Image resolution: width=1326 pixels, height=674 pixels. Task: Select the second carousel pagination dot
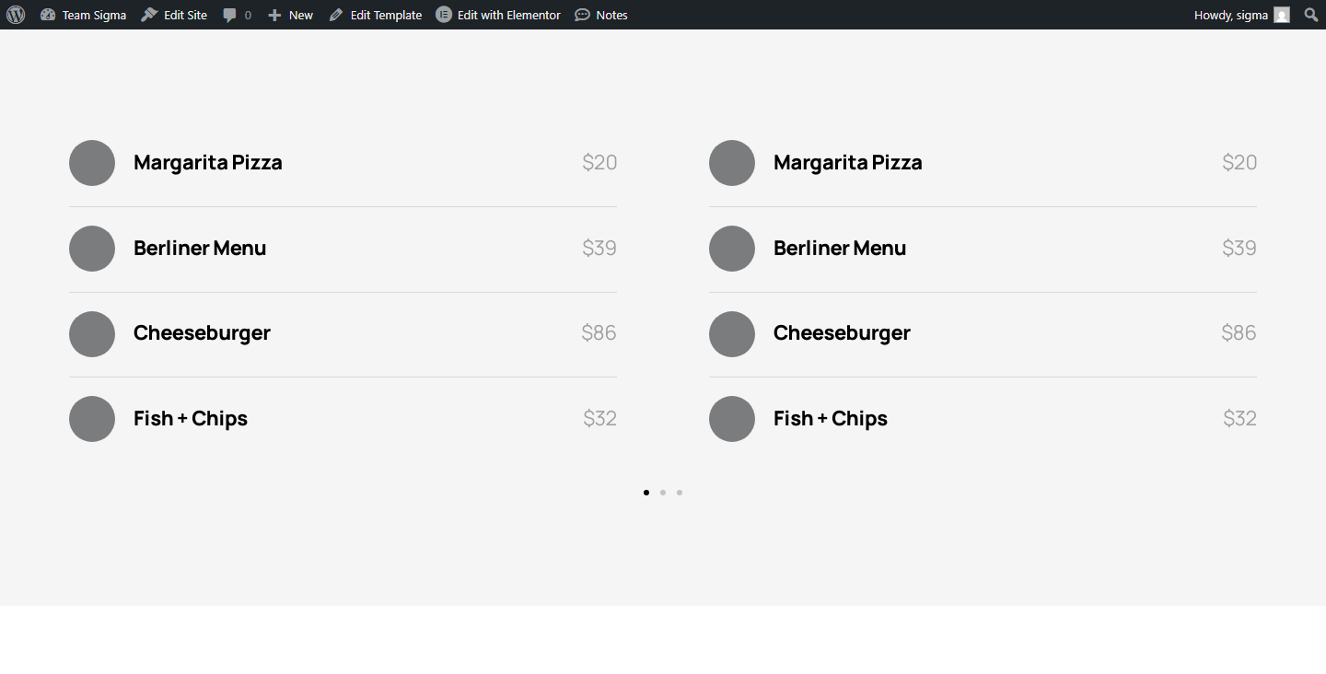tap(663, 493)
